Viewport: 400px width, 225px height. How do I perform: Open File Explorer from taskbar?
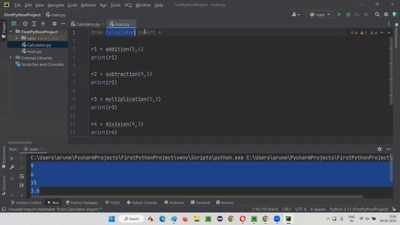coord(196,219)
